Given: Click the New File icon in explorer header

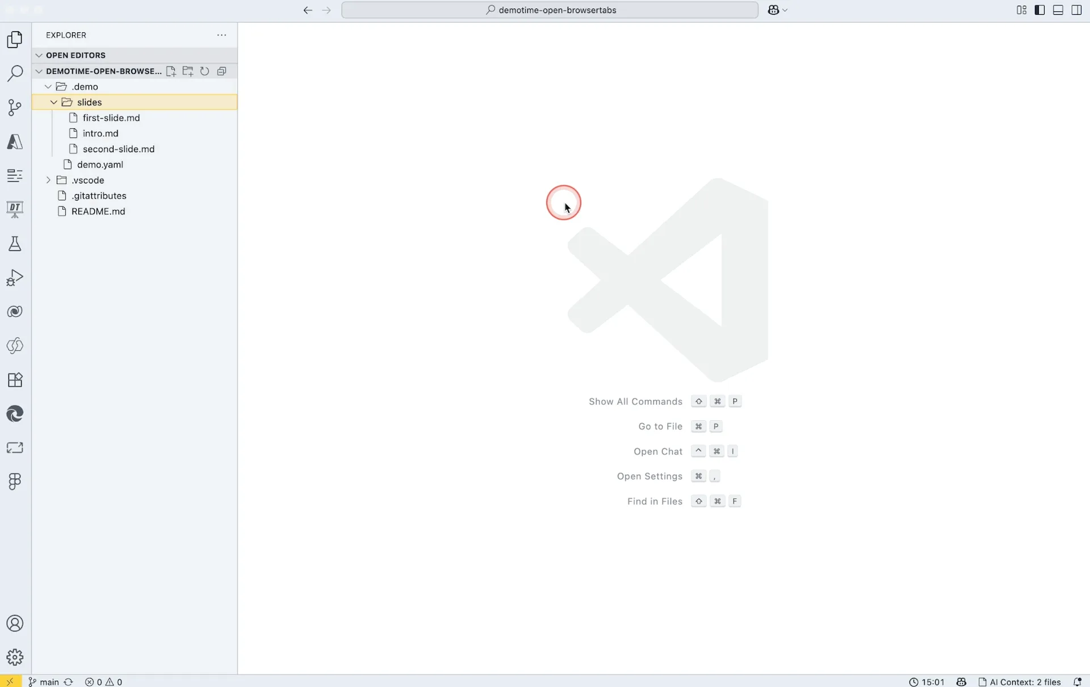Looking at the screenshot, I should point(171,71).
